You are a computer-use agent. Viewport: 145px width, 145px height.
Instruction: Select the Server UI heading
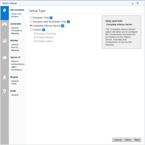coord(15,57)
